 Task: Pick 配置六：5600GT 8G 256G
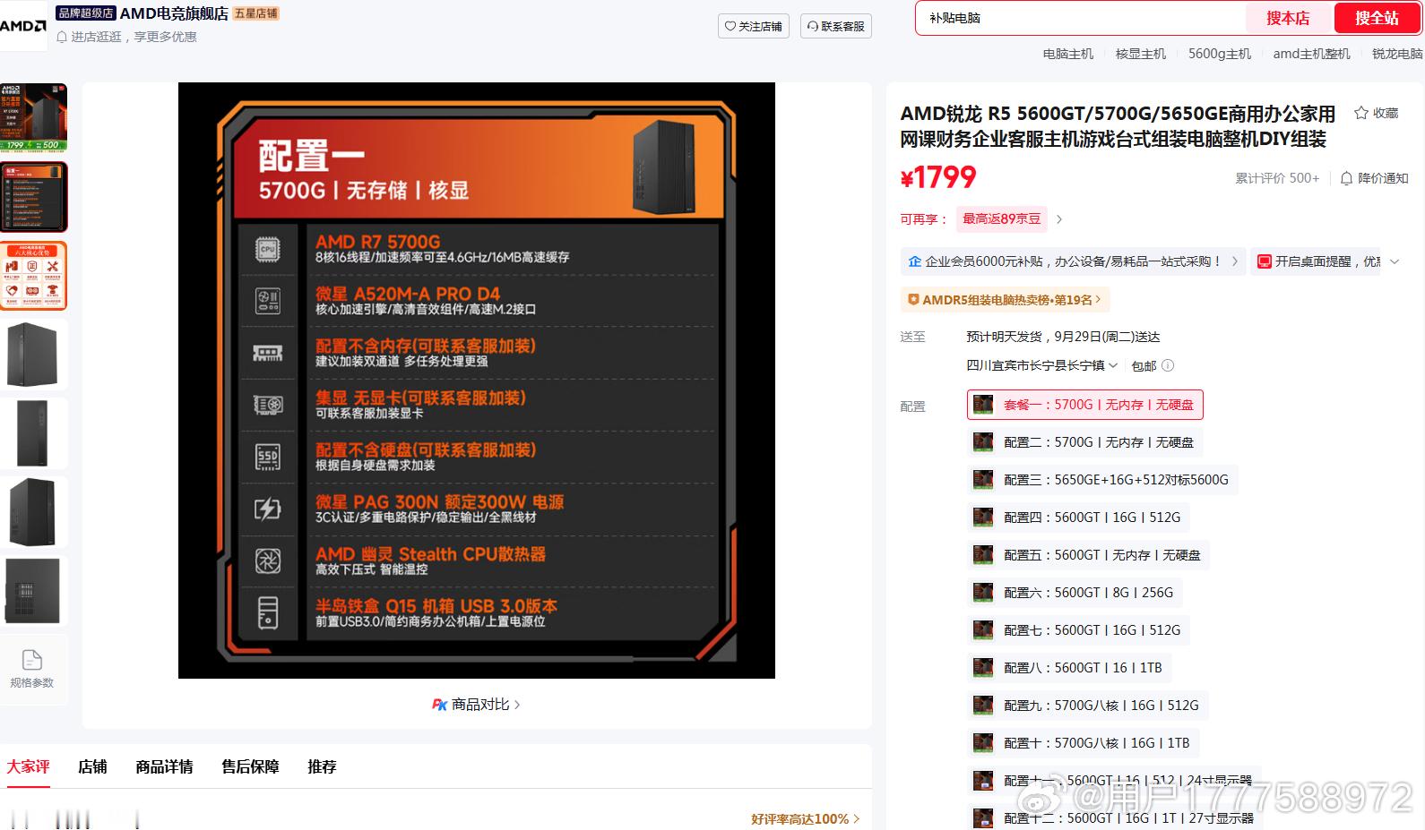point(1075,593)
